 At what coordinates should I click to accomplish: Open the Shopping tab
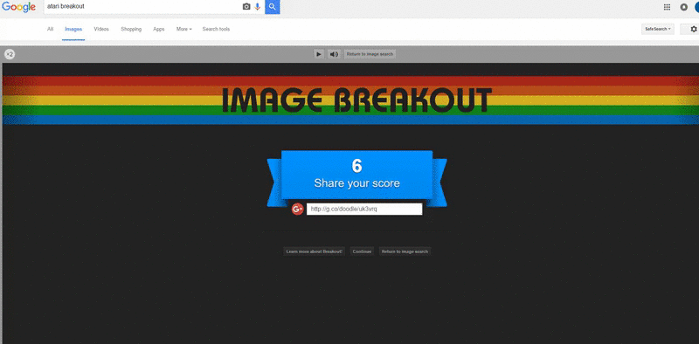(131, 29)
